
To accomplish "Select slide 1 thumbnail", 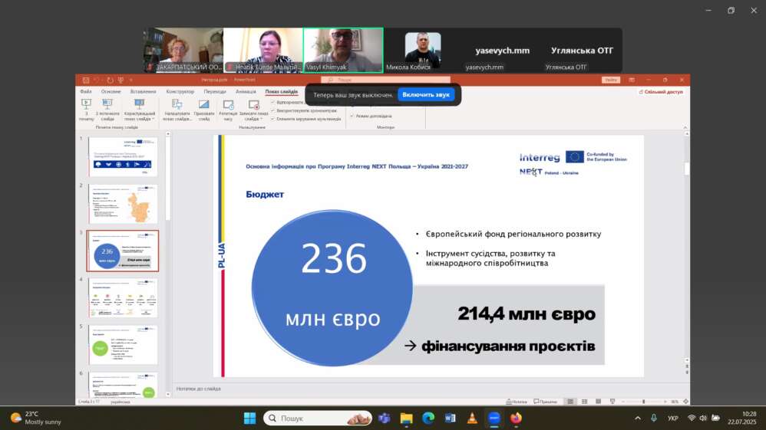I will point(123,156).
